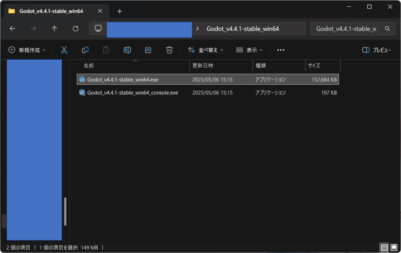Screen dimensions: 401x253
Task: Go forward with the right arrow
Action: tap(34, 29)
